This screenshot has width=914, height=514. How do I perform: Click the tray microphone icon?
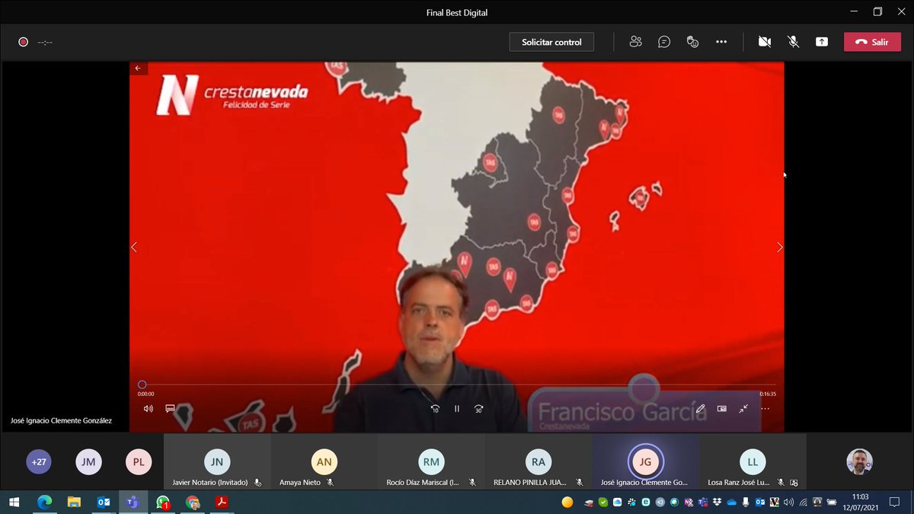click(746, 503)
